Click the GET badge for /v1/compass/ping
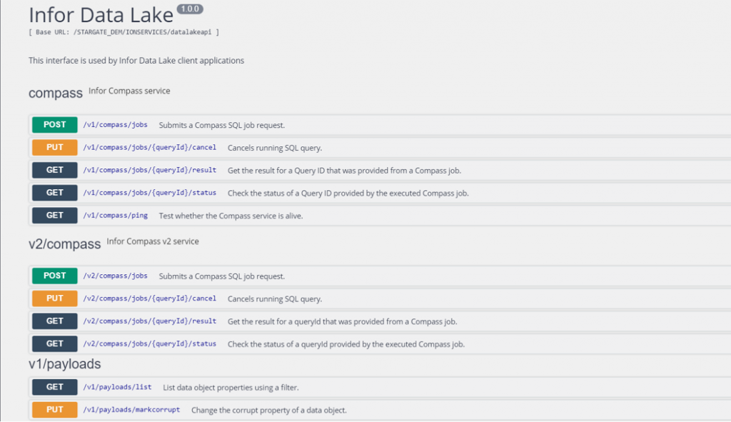731x422 pixels. coord(55,216)
